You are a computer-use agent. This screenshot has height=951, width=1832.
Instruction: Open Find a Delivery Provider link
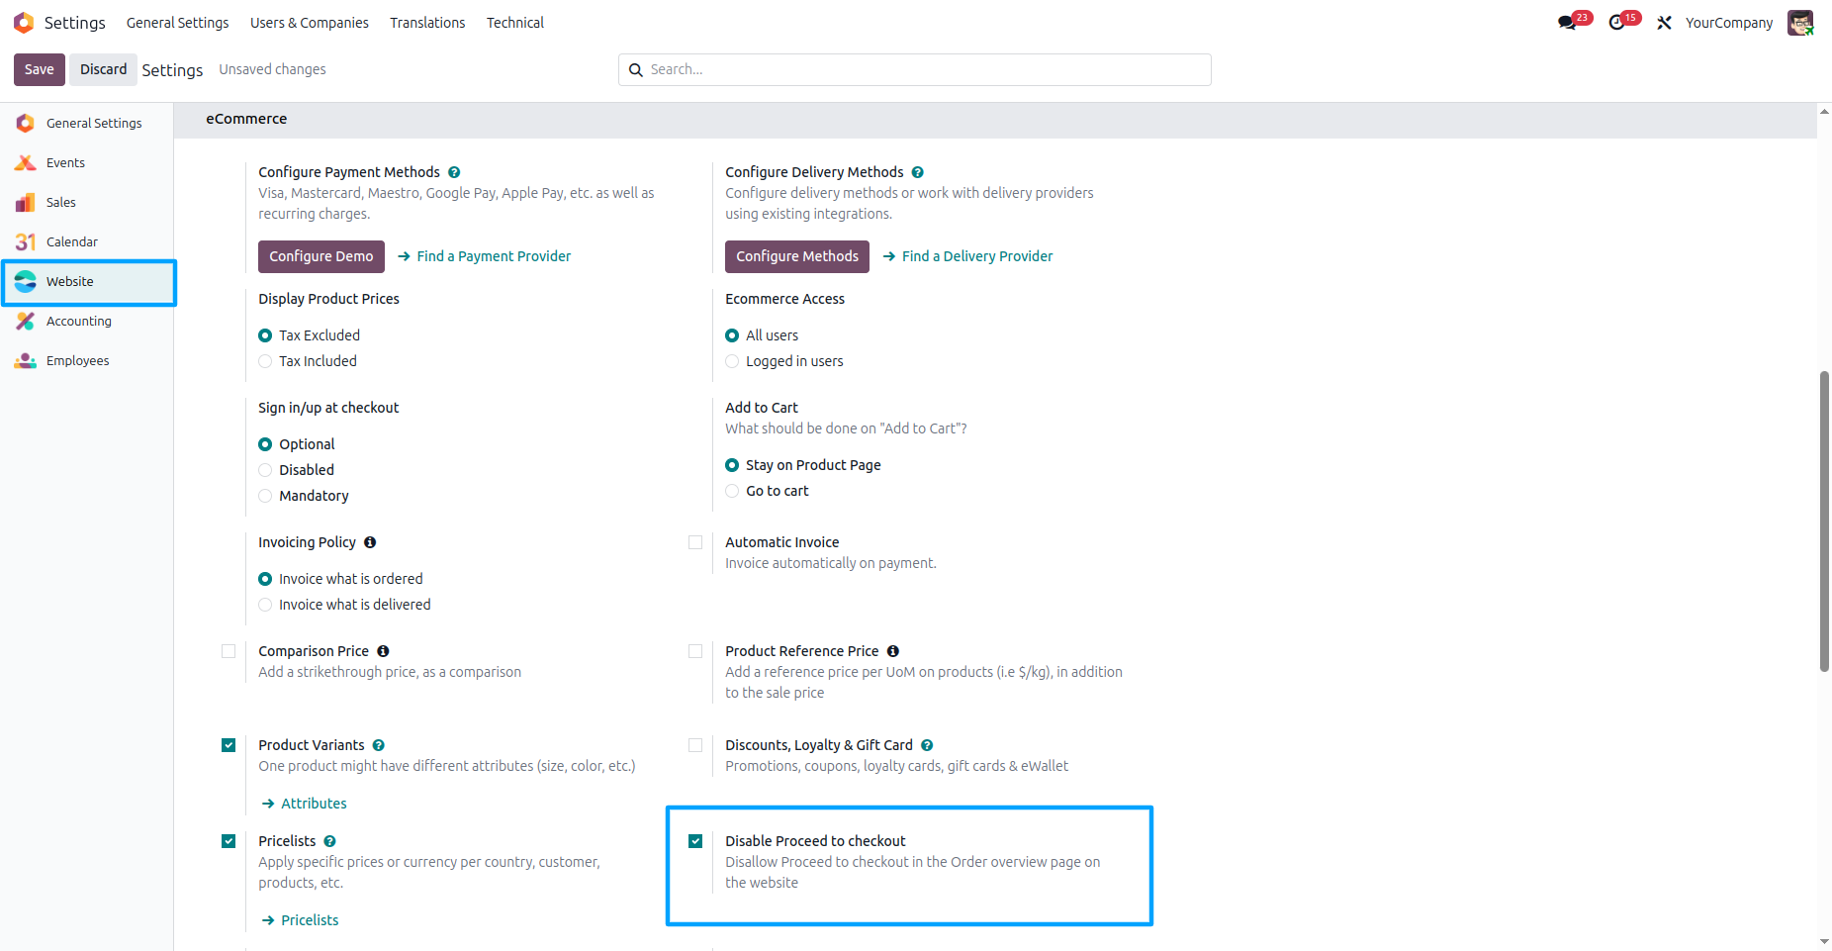(976, 255)
